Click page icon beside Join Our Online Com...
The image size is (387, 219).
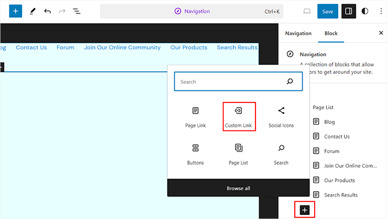316,165
